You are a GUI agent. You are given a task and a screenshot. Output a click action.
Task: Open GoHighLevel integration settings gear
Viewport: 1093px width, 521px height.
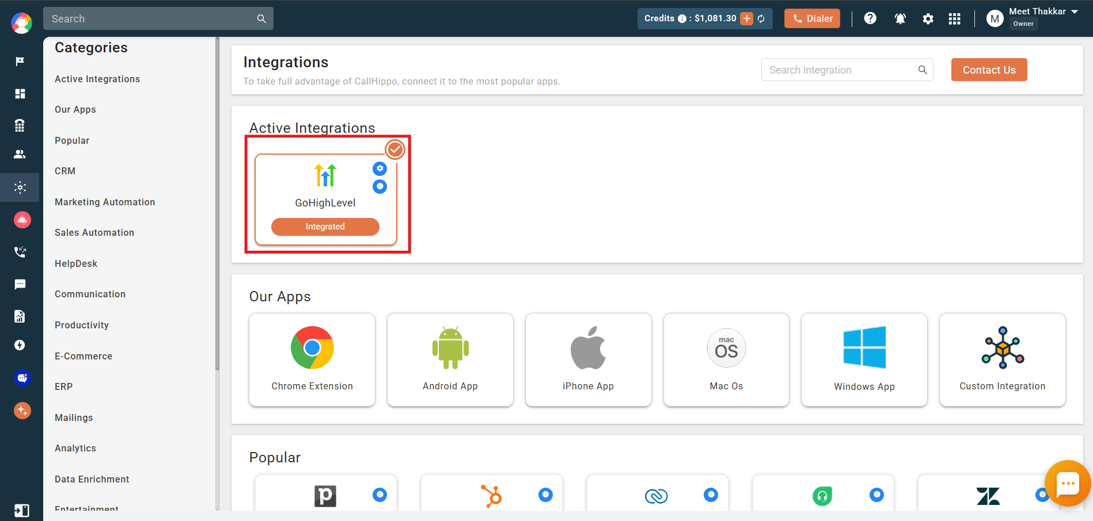[379, 168]
